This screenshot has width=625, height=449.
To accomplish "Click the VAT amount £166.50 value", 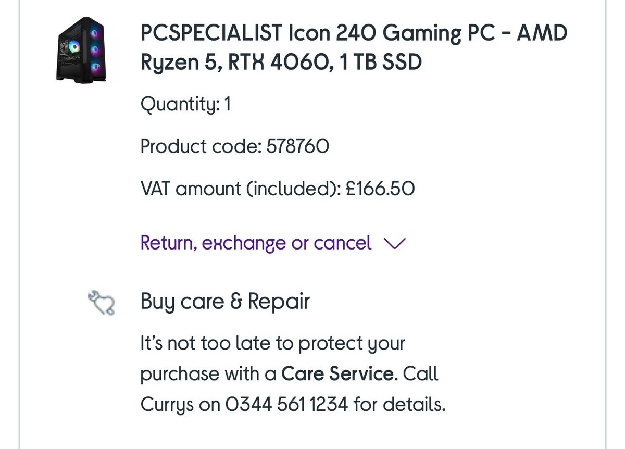I will tap(380, 189).
